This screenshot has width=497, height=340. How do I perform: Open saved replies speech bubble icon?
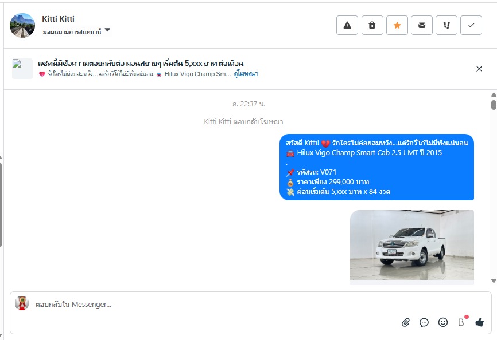[424, 322]
